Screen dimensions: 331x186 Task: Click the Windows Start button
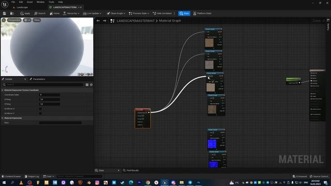4,182
